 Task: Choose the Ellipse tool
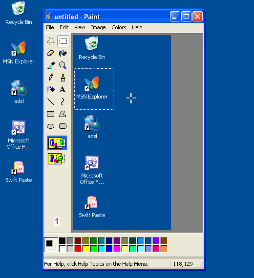(51, 126)
